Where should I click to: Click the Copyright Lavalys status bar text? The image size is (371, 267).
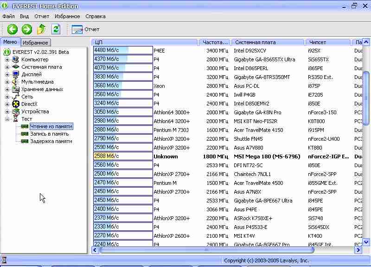266,260
